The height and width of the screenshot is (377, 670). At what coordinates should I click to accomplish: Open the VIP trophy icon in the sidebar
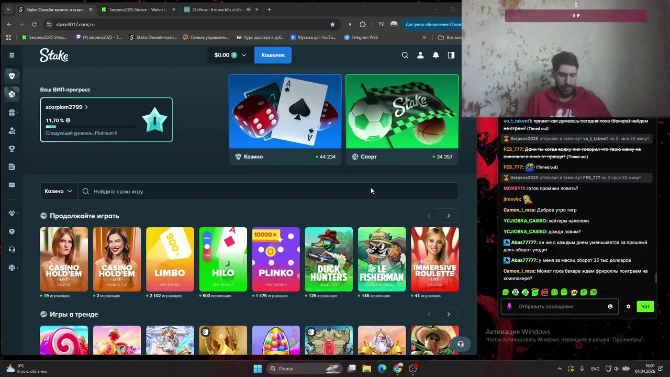coord(12,149)
